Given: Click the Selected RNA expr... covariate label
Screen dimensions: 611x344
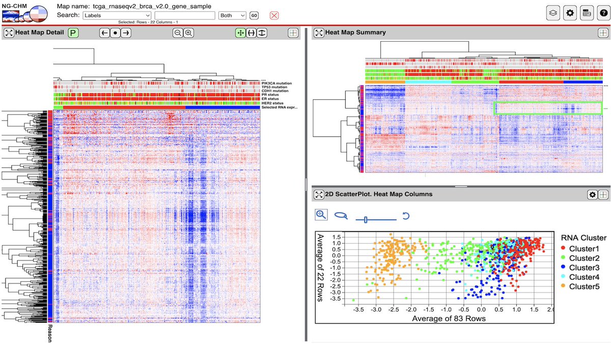Looking at the screenshot, I should click(279, 108).
